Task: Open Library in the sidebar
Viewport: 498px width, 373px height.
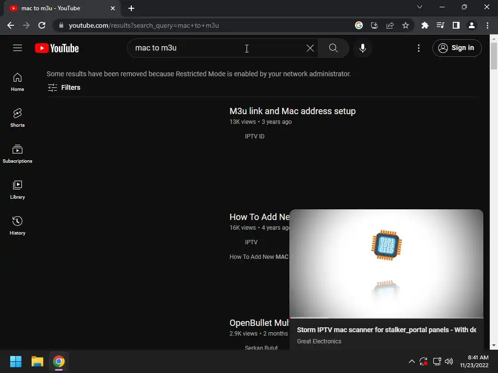Action: click(18, 190)
